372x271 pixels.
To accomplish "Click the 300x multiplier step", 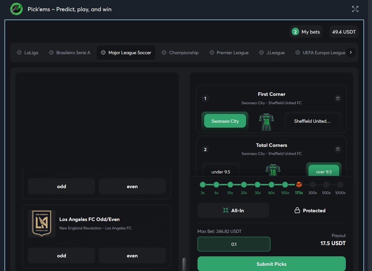I will tap(313, 185).
